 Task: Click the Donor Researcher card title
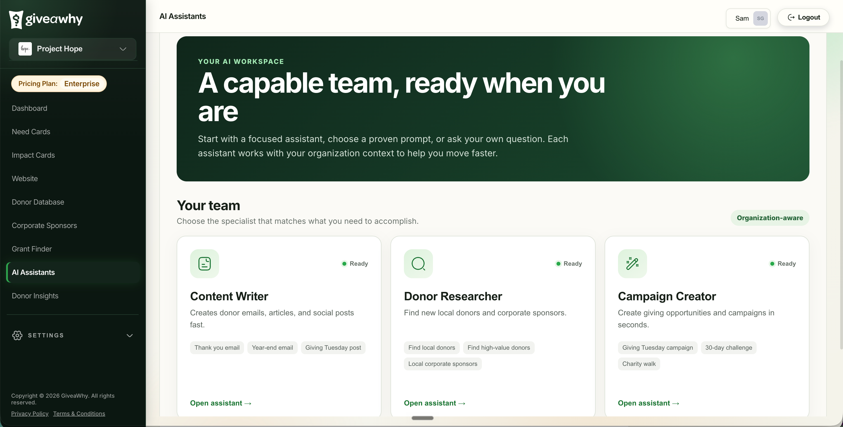tap(453, 296)
